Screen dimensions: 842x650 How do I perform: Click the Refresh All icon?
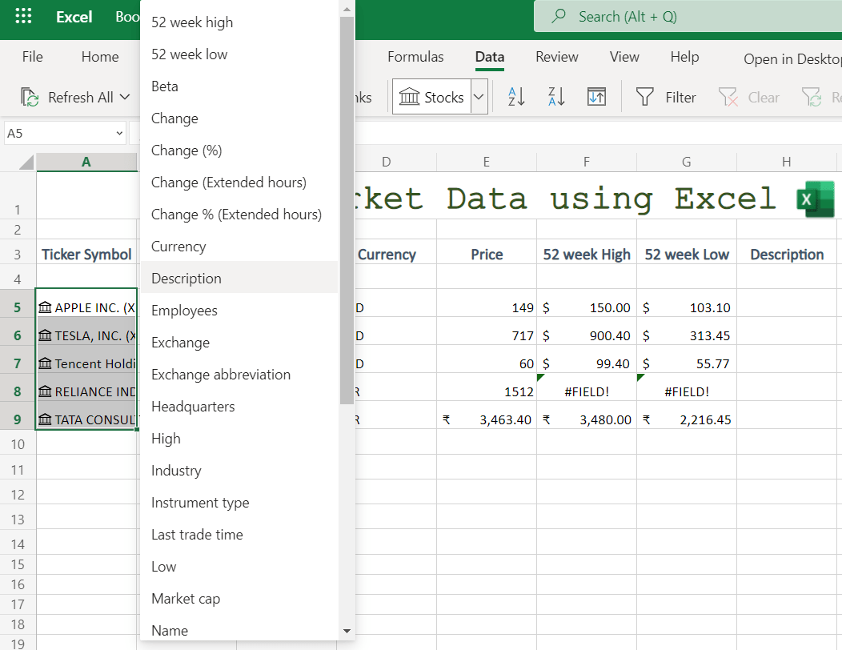coord(30,96)
